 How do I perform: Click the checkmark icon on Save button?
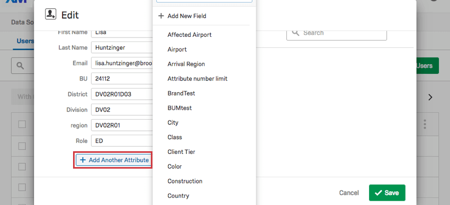pos(378,193)
